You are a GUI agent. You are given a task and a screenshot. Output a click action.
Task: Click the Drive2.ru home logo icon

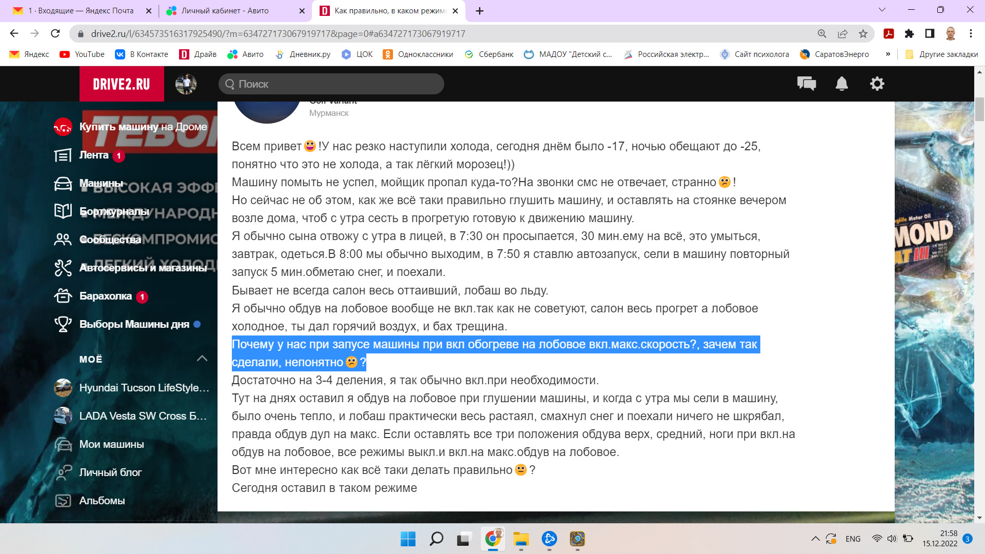point(121,83)
